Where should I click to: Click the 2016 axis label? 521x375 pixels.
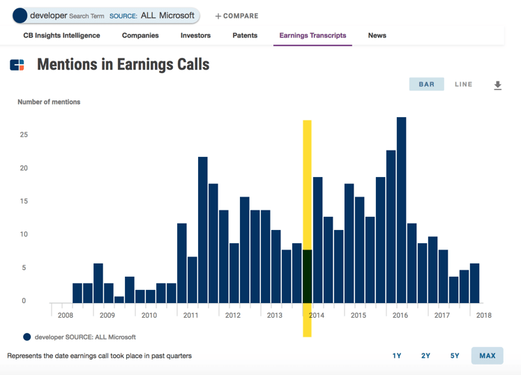[x=400, y=315]
